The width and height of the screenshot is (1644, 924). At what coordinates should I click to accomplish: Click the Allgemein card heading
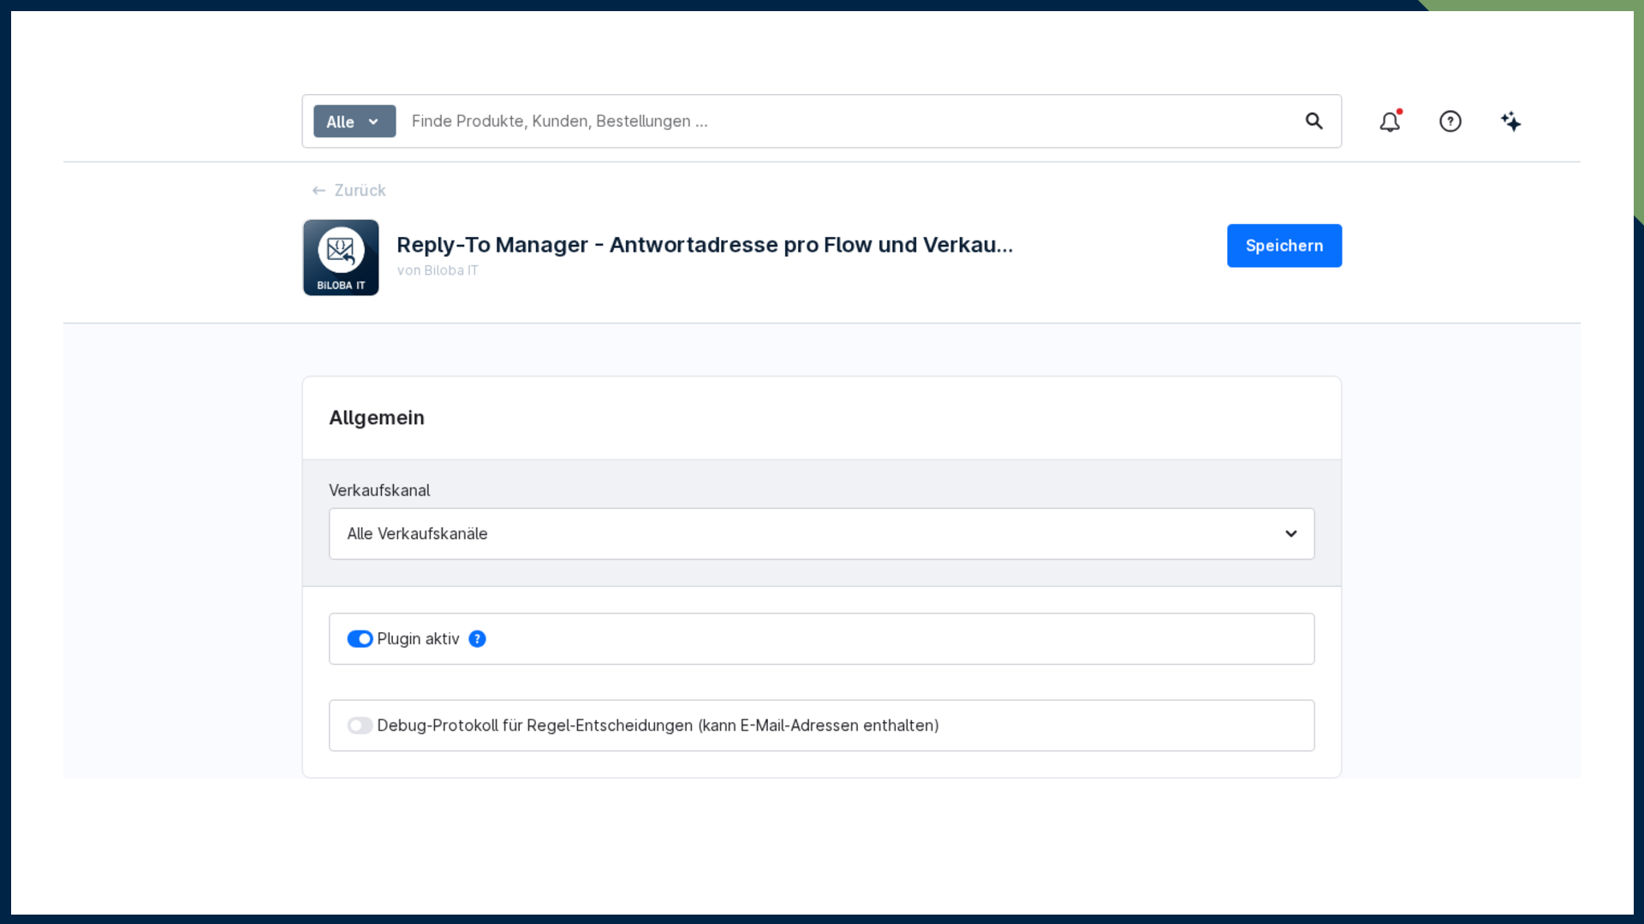point(377,418)
